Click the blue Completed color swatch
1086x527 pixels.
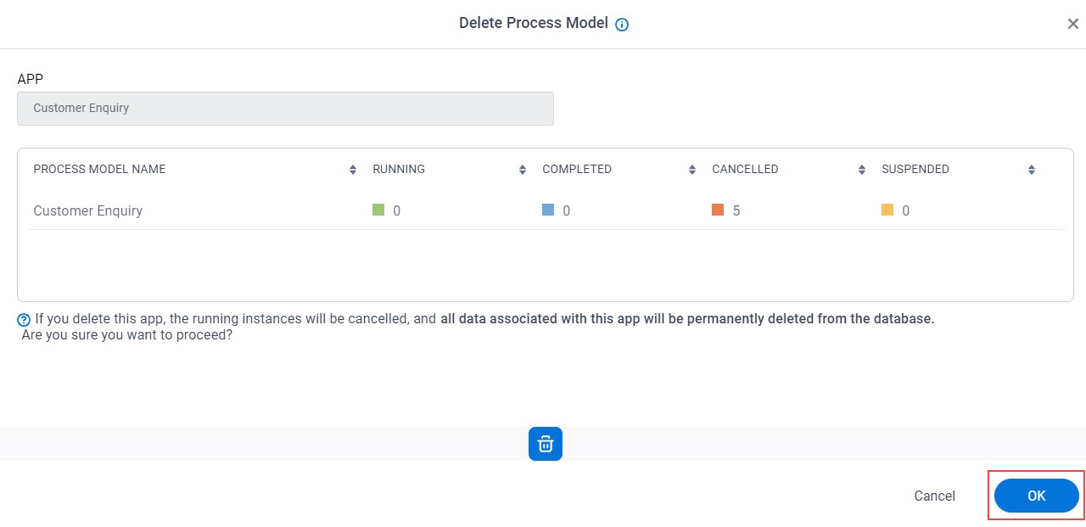pos(548,210)
